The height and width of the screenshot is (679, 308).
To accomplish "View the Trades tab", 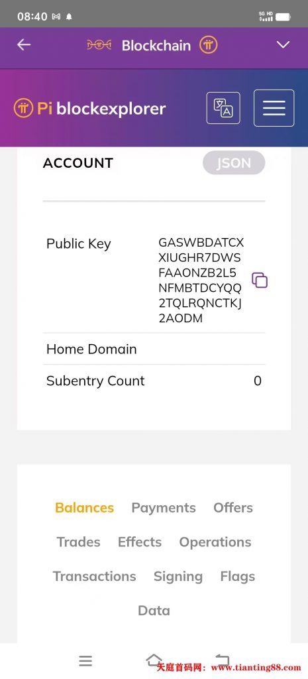I will pos(78,542).
